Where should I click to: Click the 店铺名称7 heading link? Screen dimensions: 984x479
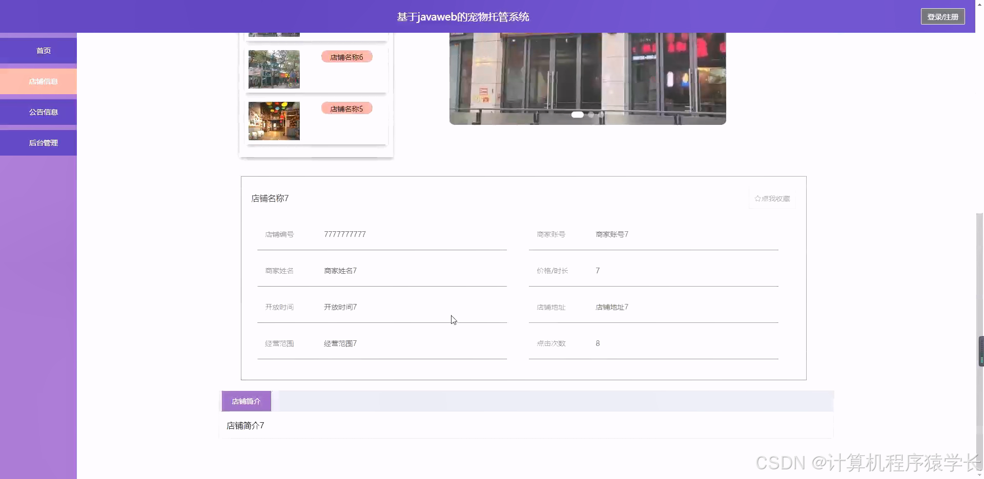click(x=270, y=198)
